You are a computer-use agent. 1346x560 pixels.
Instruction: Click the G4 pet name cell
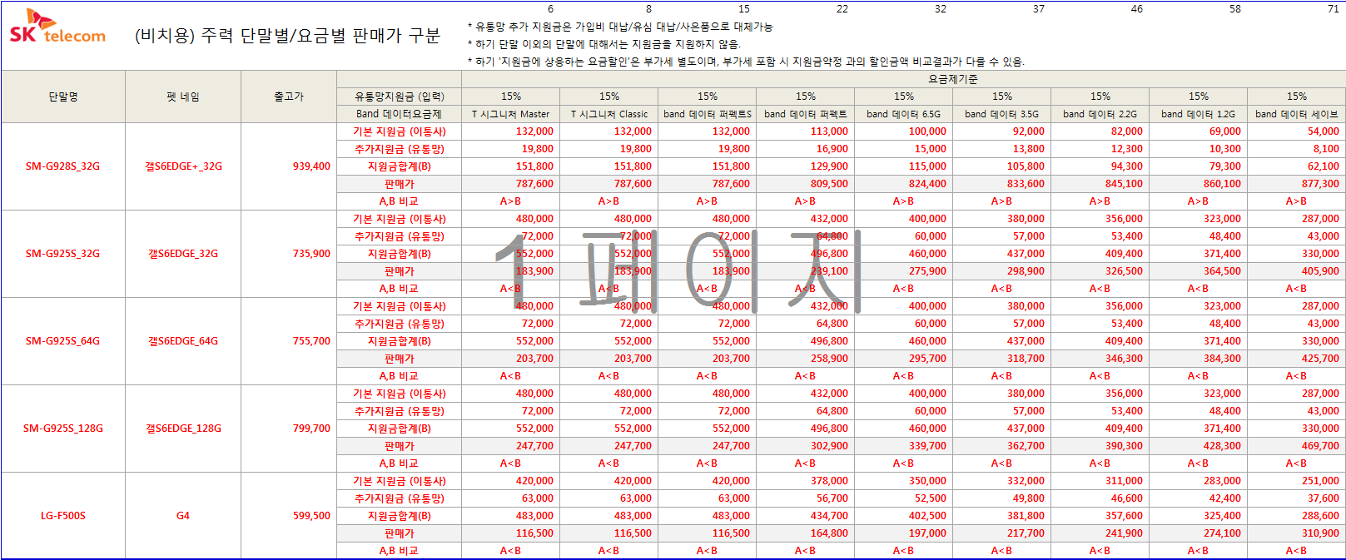(x=183, y=516)
